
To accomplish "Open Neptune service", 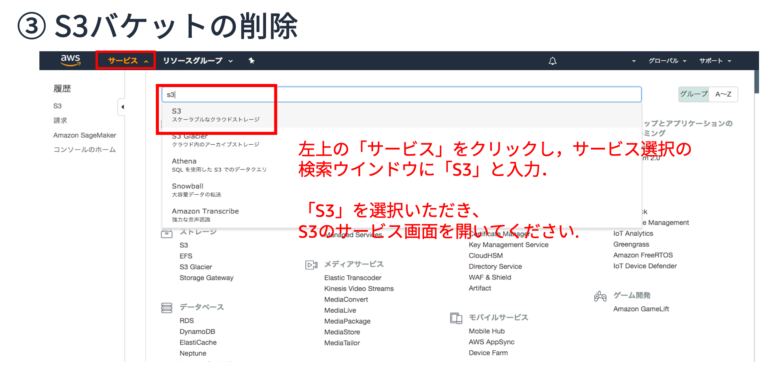I will pyautogui.click(x=193, y=353).
